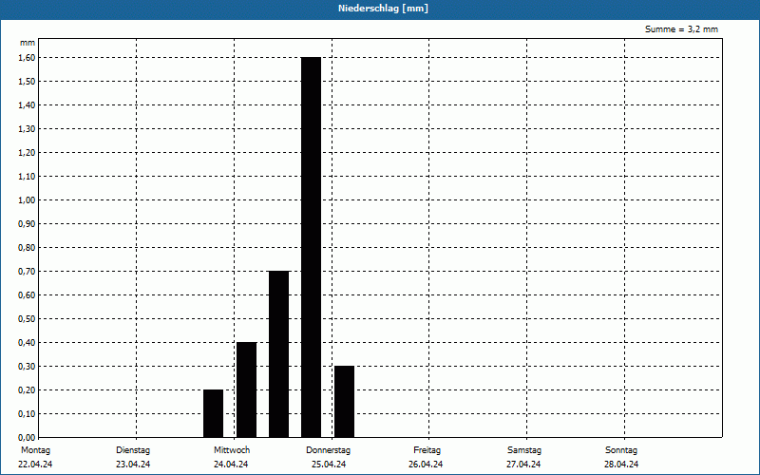Click the Samstag day label

click(x=524, y=450)
